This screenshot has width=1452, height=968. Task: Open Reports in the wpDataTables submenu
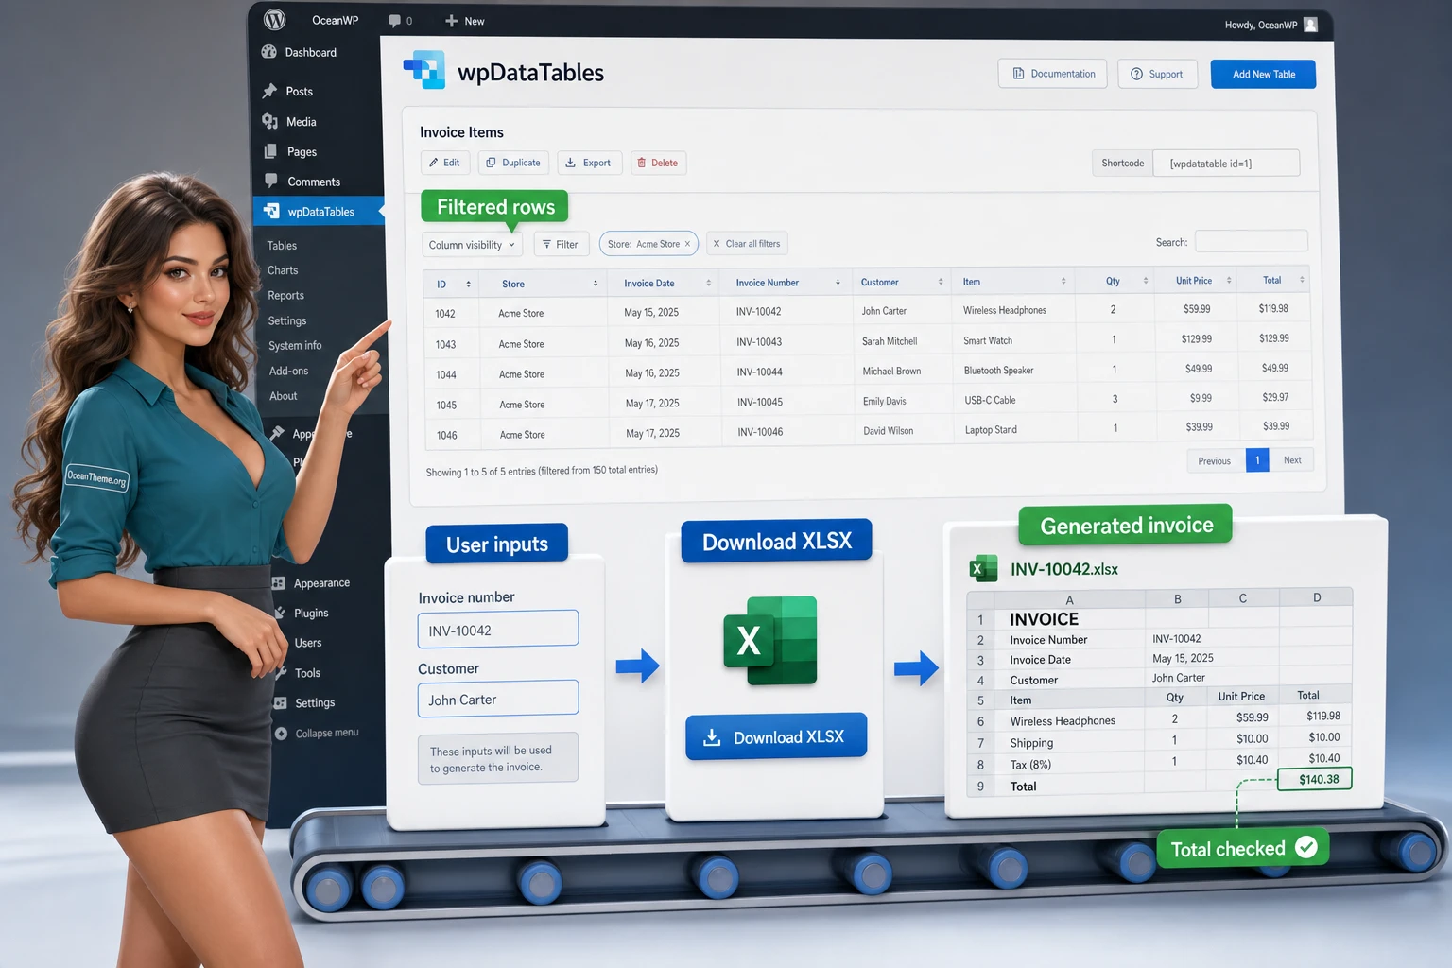(285, 296)
